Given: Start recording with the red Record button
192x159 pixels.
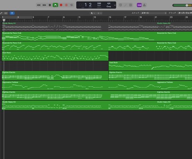Looking at the screenshot, I should (x=61, y=5).
